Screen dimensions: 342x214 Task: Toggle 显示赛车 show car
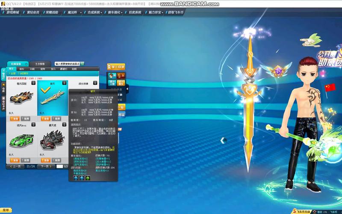pyautogui.click(x=121, y=83)
